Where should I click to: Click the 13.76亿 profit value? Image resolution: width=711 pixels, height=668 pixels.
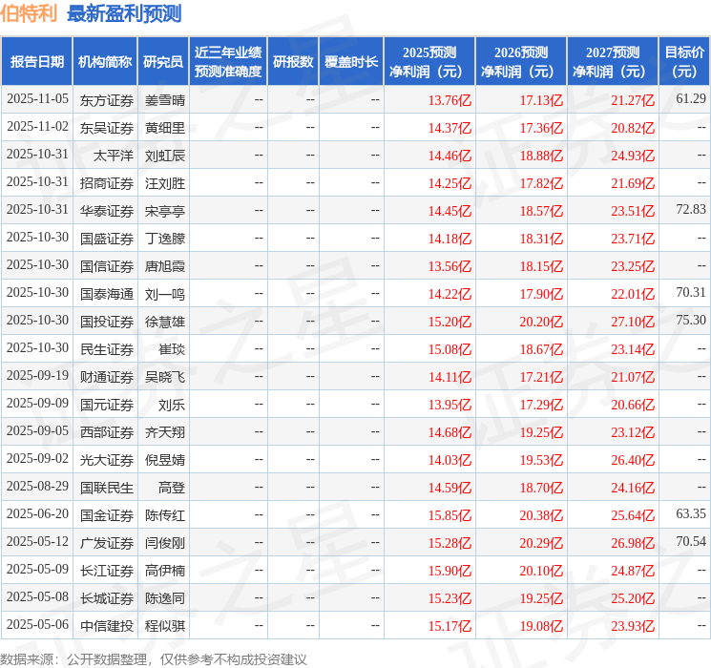point(450,100)
